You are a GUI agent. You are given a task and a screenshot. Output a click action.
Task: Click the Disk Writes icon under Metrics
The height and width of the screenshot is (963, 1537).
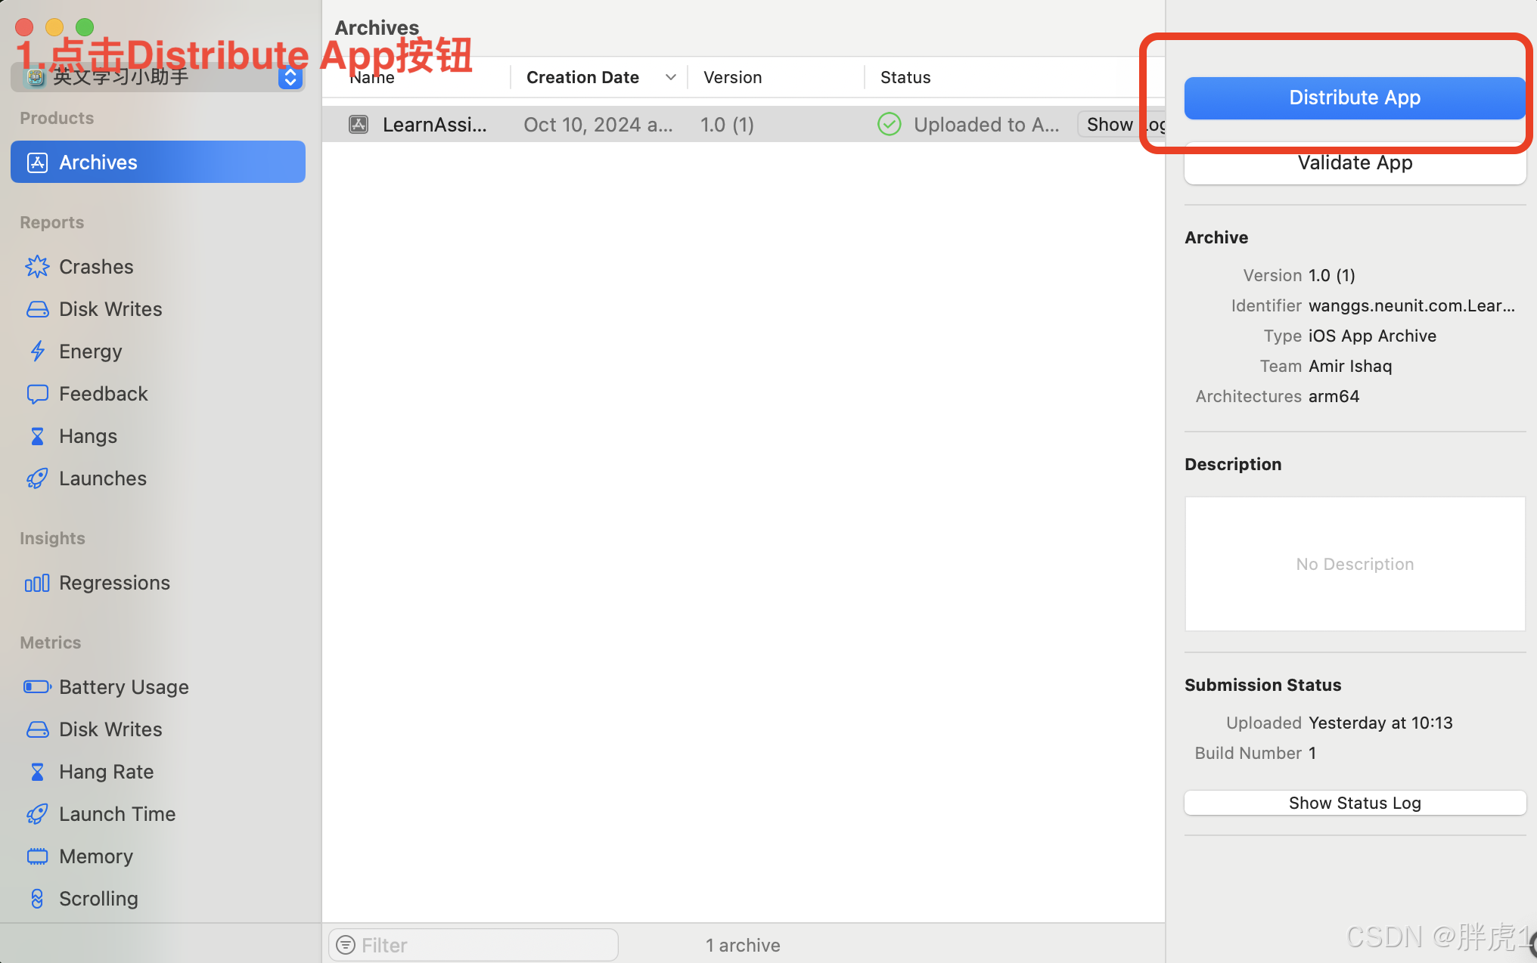(37, 729)
